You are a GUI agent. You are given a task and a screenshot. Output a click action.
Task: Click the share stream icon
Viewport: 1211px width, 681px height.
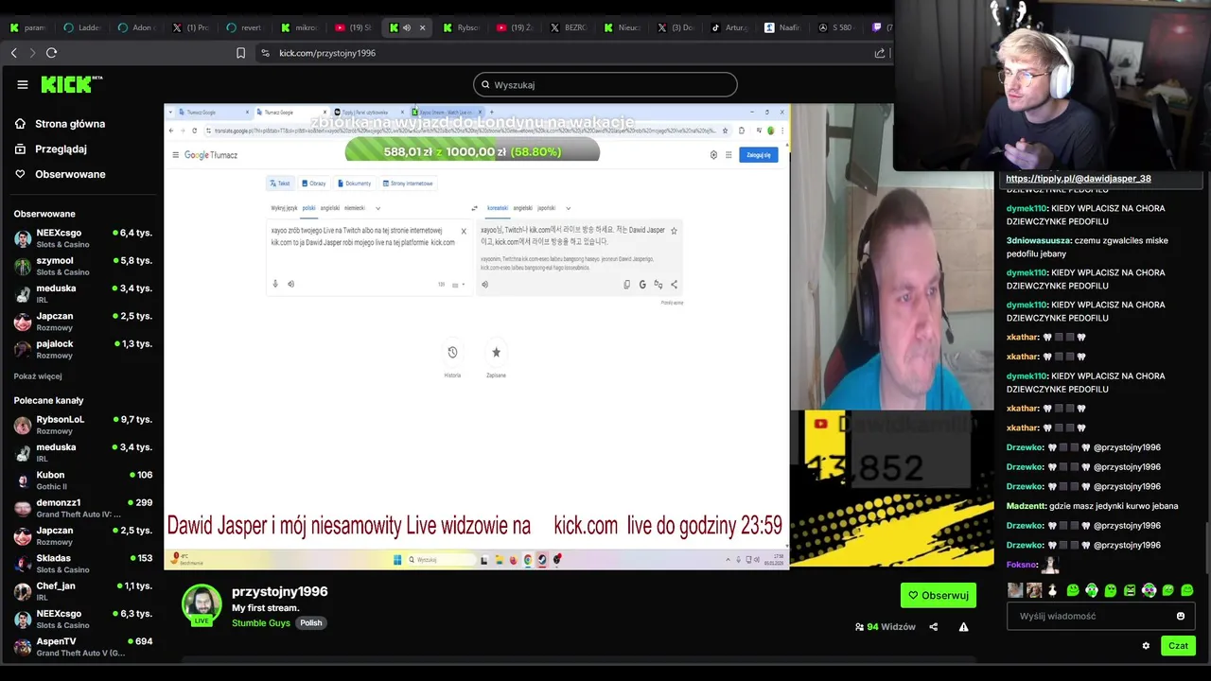[934, 626]
